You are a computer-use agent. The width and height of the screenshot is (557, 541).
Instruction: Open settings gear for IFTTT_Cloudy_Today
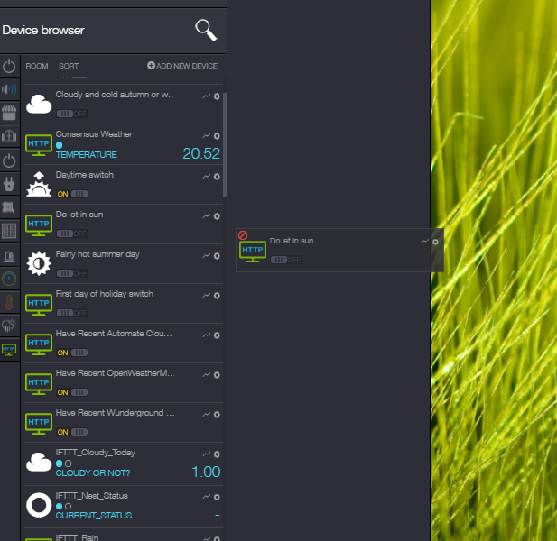click(217, 454)
